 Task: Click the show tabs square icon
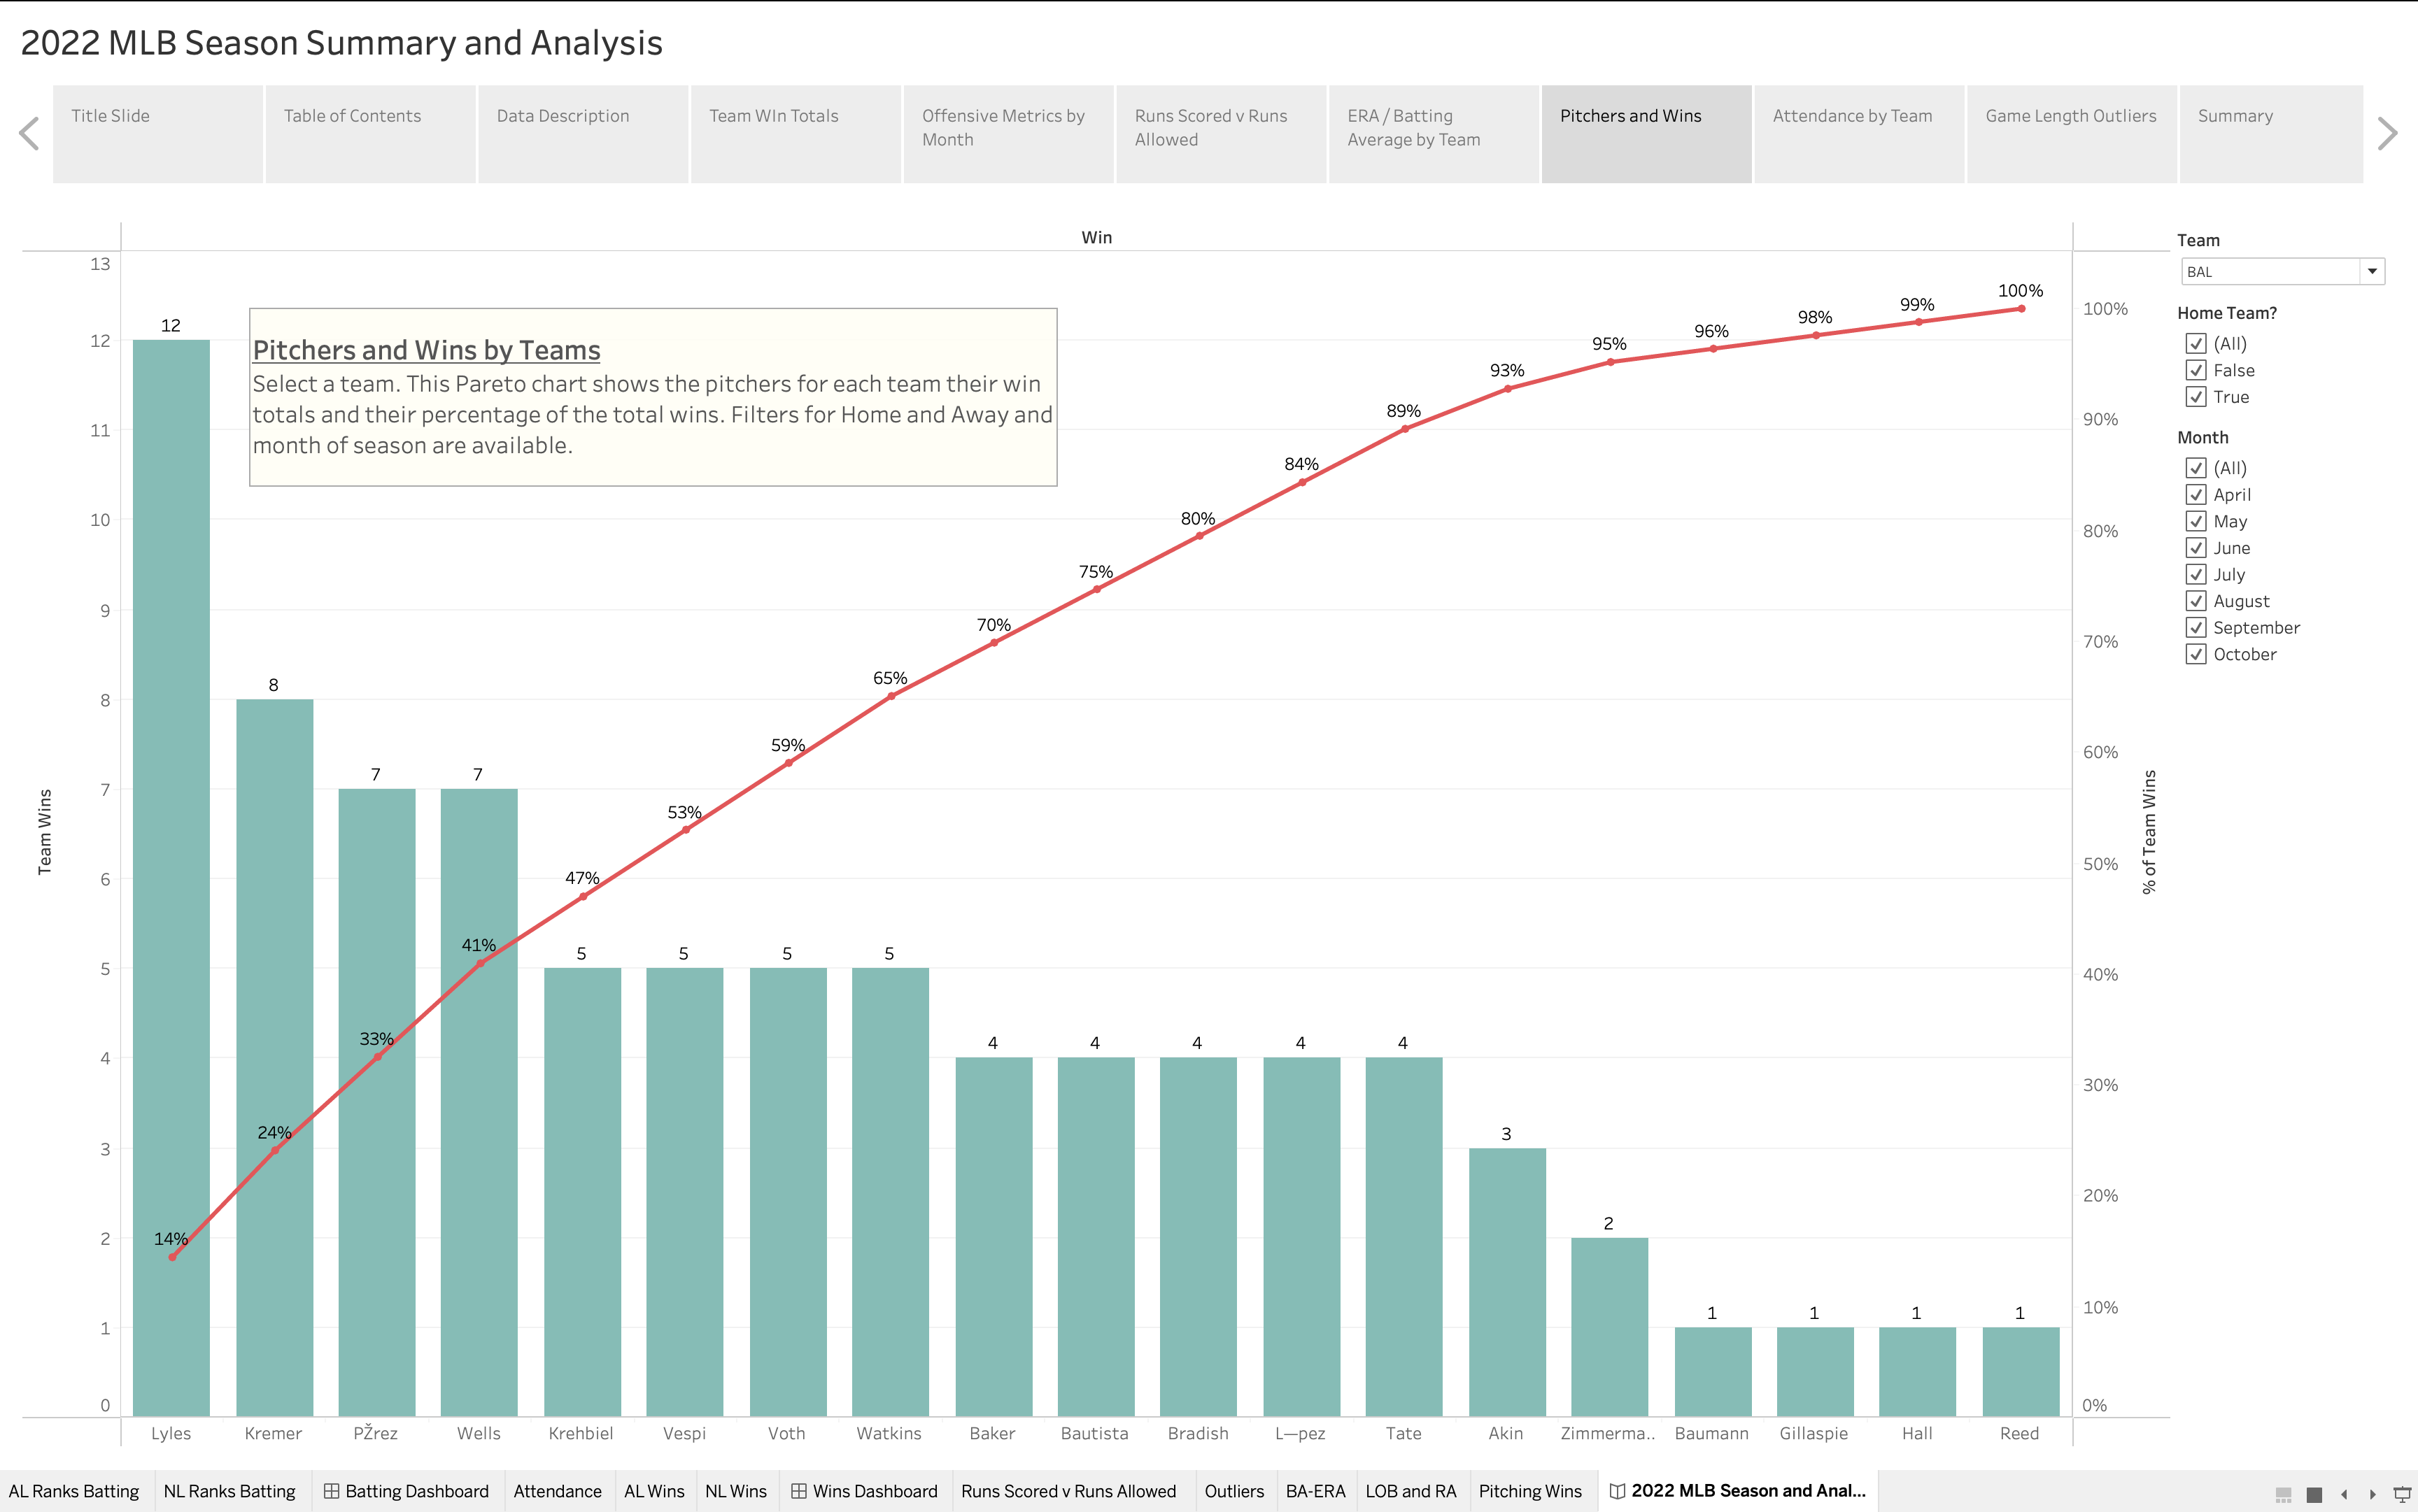click(2314, 1494)
